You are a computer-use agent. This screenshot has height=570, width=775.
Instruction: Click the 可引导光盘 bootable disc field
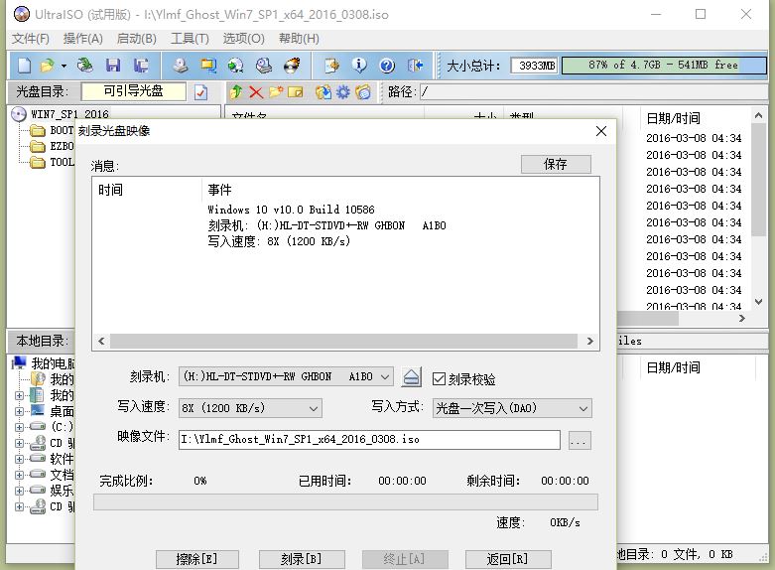[x=133, y=91]
